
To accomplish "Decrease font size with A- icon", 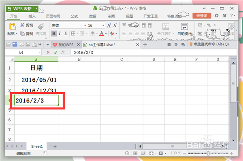I will point(115,25).
